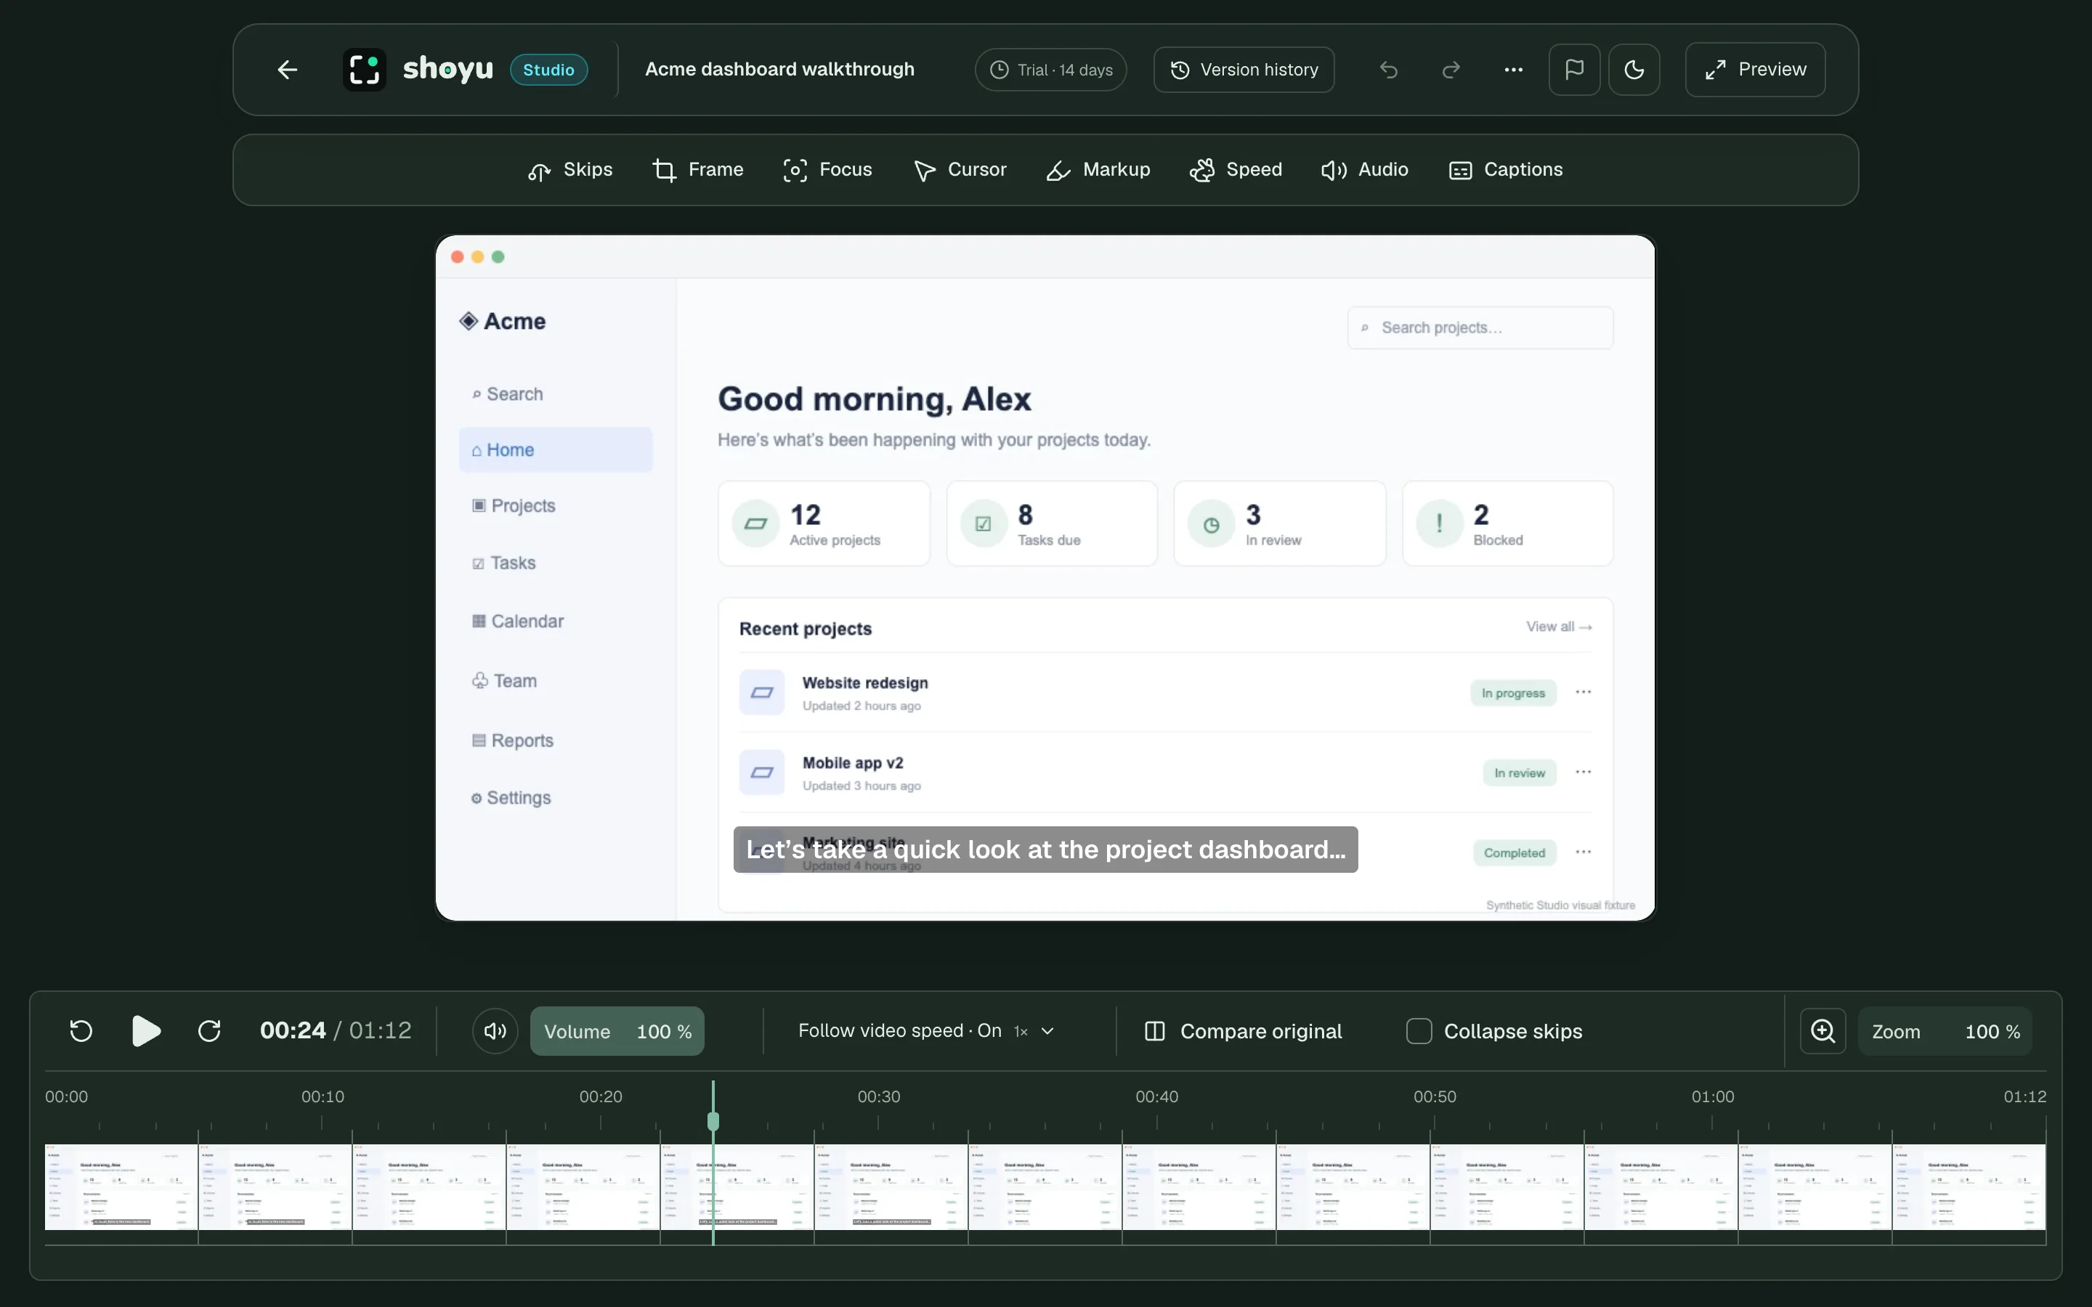Click the first timeline thumbnail at 00:00
This screenshot has width=2092, height=1307.
point(121,1187)
